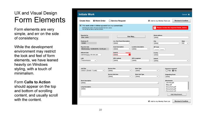Click the alert icon in the red warning banner

pos(155,28)
